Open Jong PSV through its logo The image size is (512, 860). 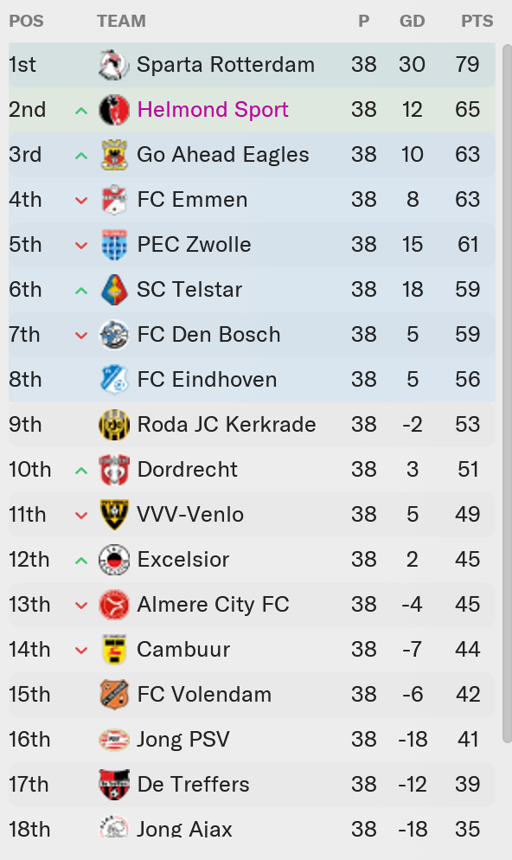click(114, 740)
